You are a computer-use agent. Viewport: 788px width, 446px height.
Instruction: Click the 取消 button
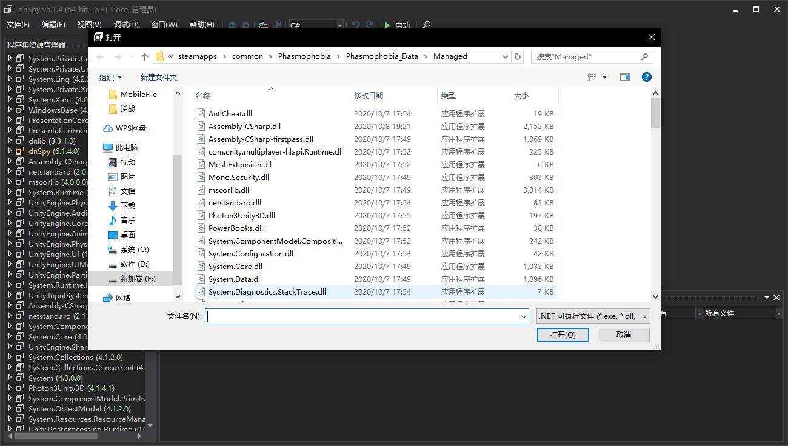(x=623, y=334)
